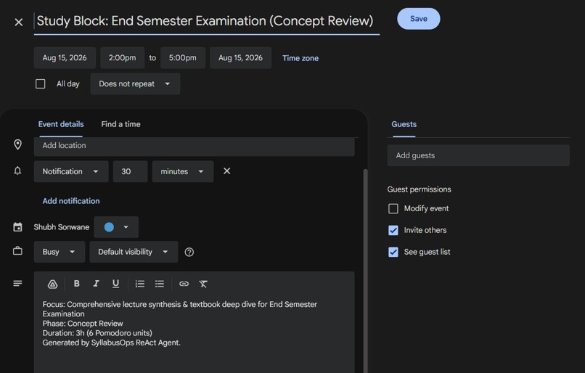
Task: Switch to the Event details tab
Action: pos(61,124)
